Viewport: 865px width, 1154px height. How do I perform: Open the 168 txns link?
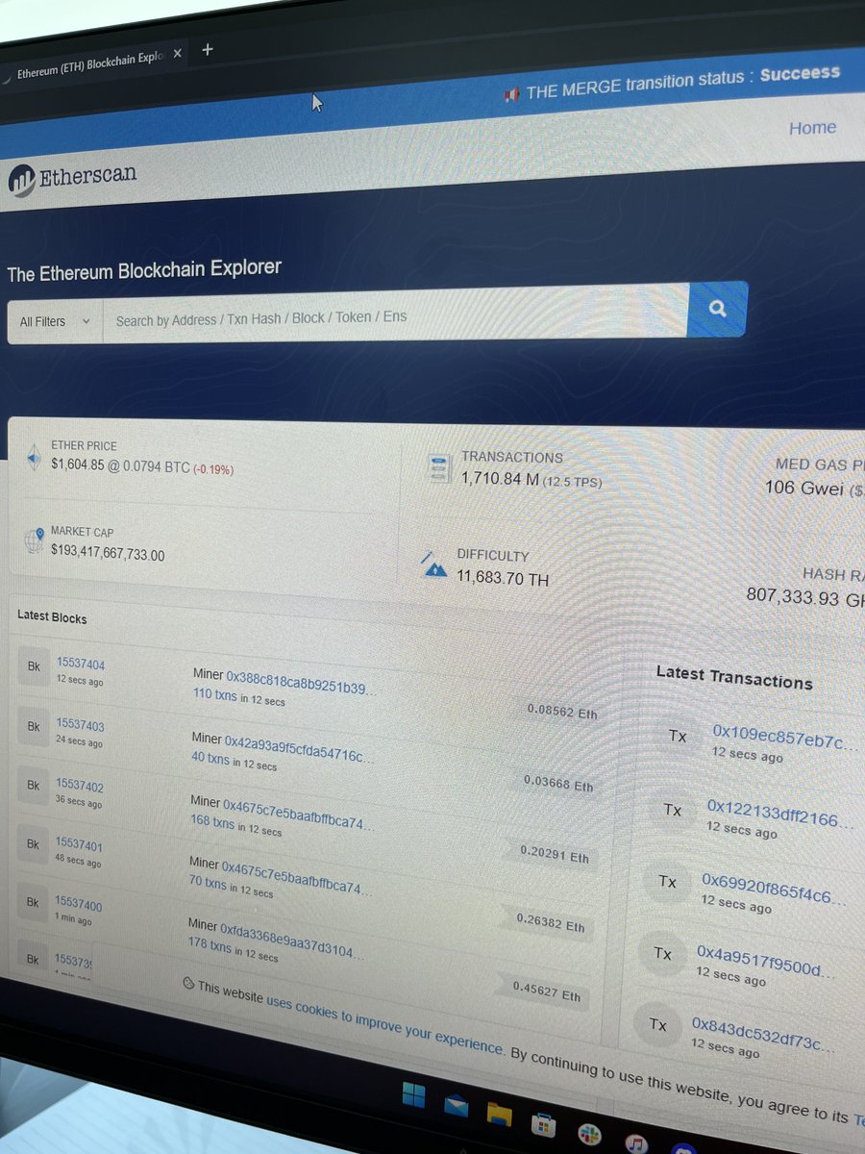pos(212,822)
